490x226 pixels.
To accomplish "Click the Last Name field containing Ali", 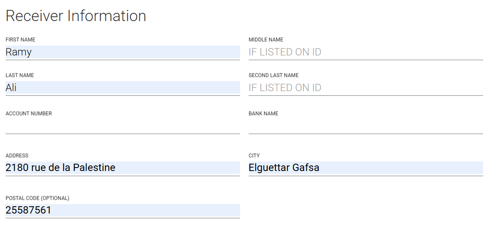I will point(123,88).
